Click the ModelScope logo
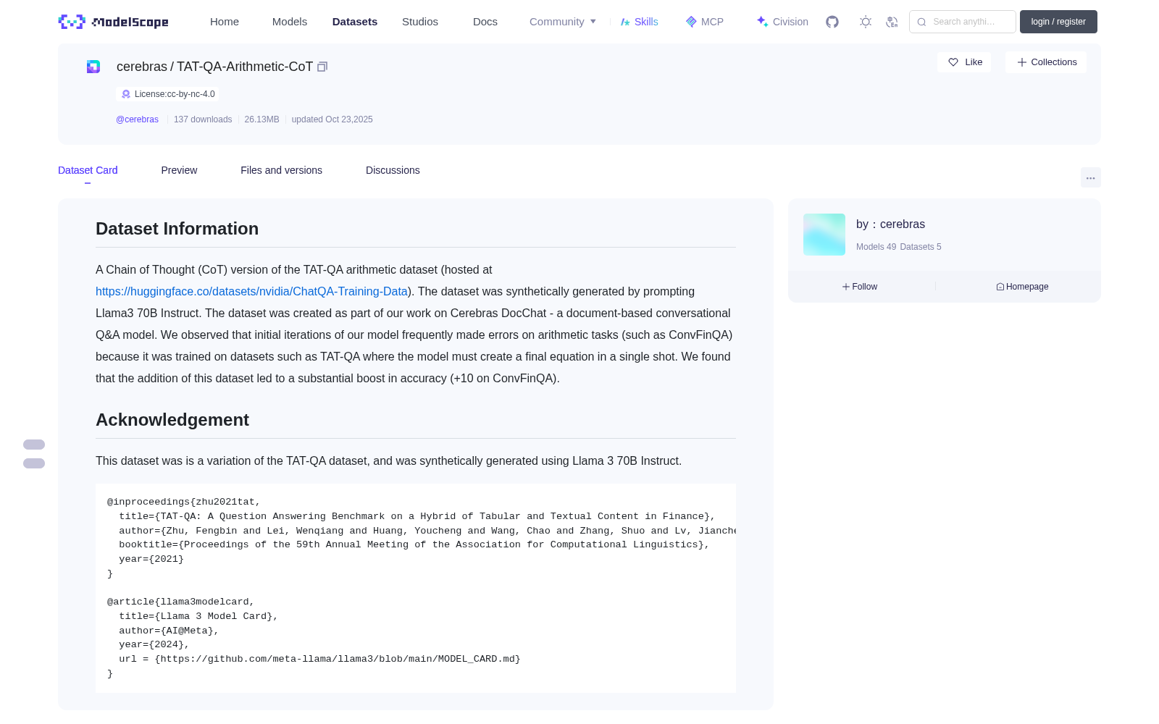1159x724 pixels. click(x=114, y=22)
